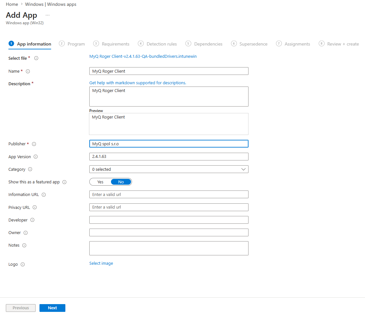
Task: Click Select image link for logo
Action: [101, 263]
